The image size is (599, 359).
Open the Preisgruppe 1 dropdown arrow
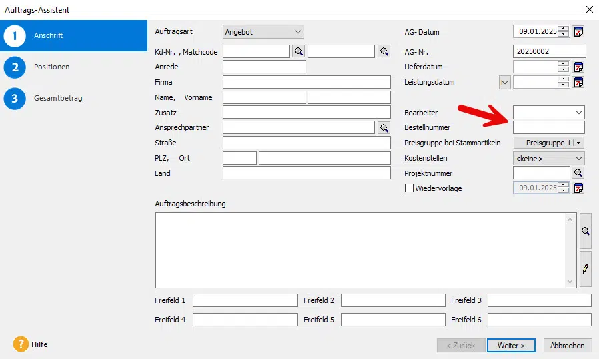point(579,143)
